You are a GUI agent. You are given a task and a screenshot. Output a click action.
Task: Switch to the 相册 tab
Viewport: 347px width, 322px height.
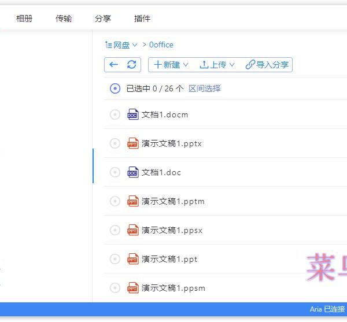(24, 18)
